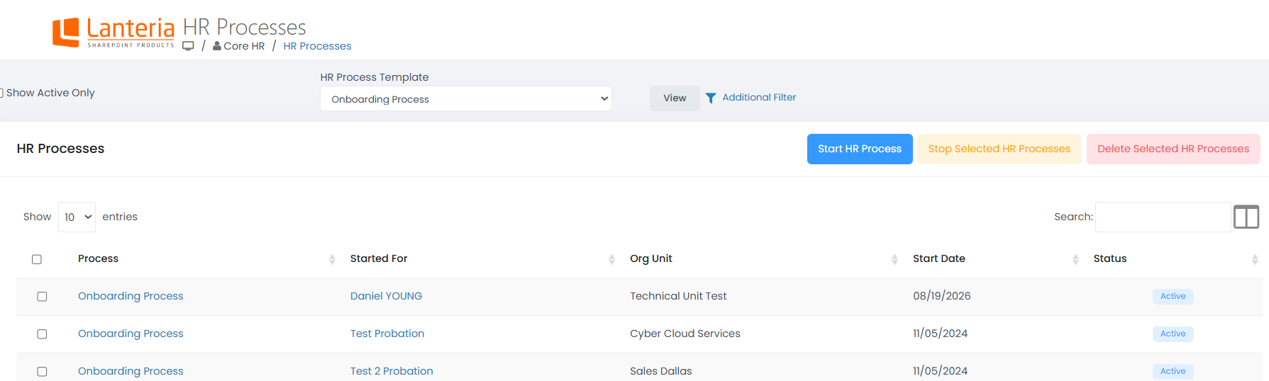The image size is (1269, 381).
Task: Tick the select-all checkbox in table header
Action: click(x=37, y=259)
